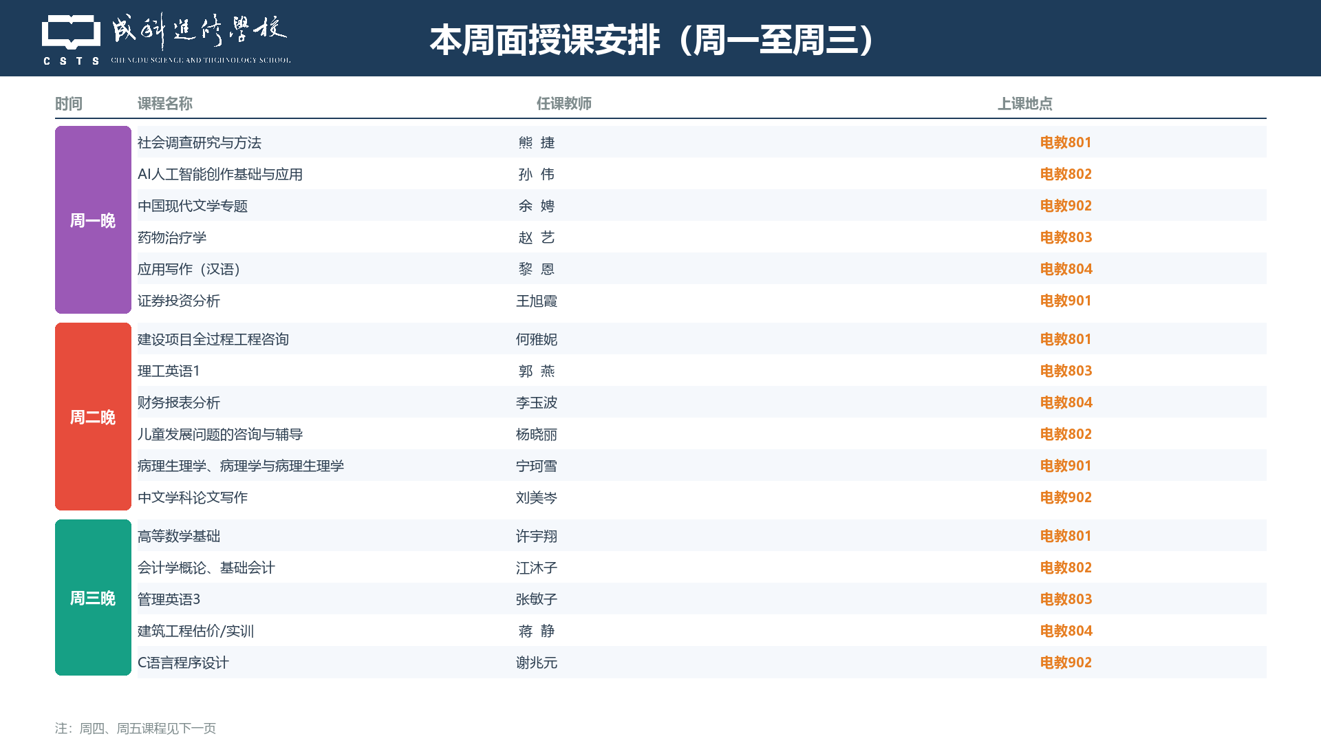
Task: Click course 高等数学基础
Action: 179,536
